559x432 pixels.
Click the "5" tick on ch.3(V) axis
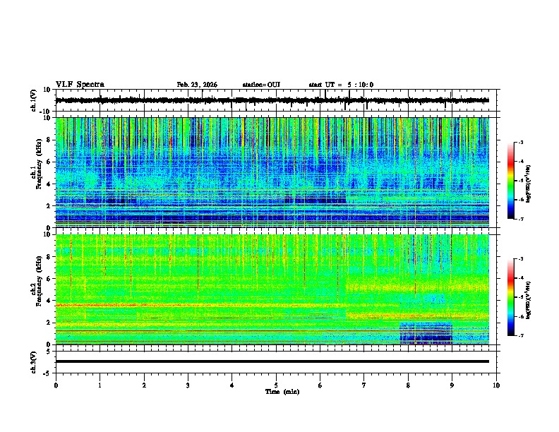(49, 352)
